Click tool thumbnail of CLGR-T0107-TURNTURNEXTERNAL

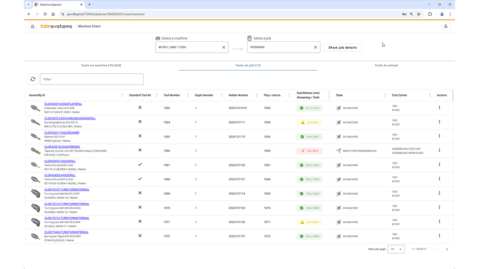tap(35, 193)
